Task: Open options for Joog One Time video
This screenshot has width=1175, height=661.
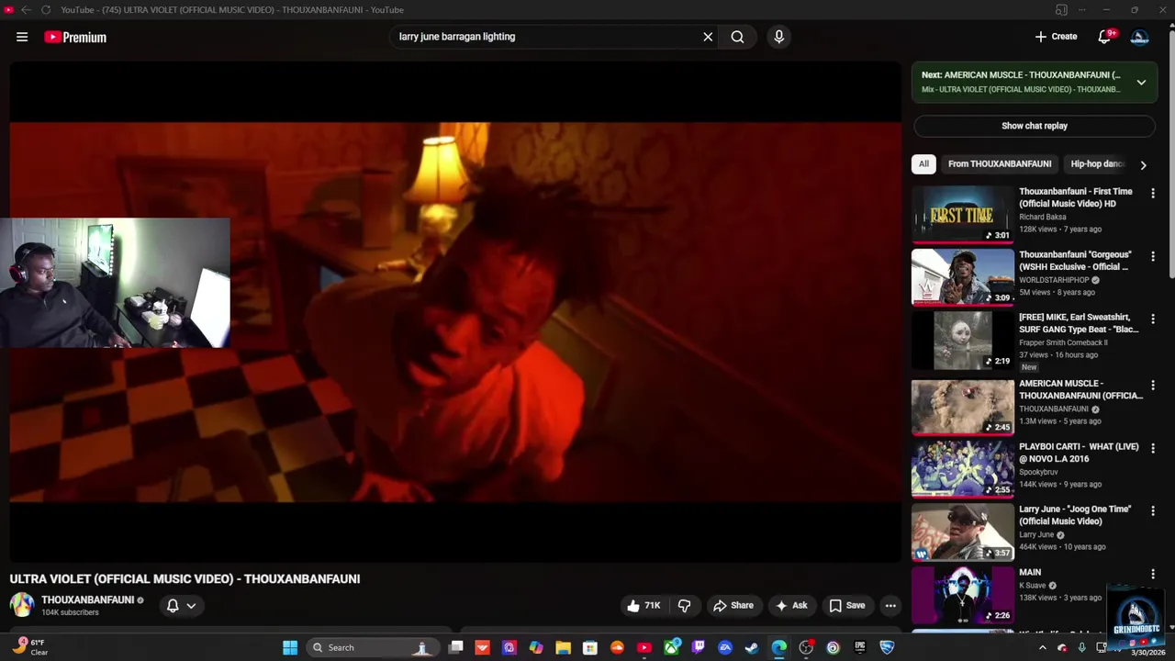Action: 1153,510
